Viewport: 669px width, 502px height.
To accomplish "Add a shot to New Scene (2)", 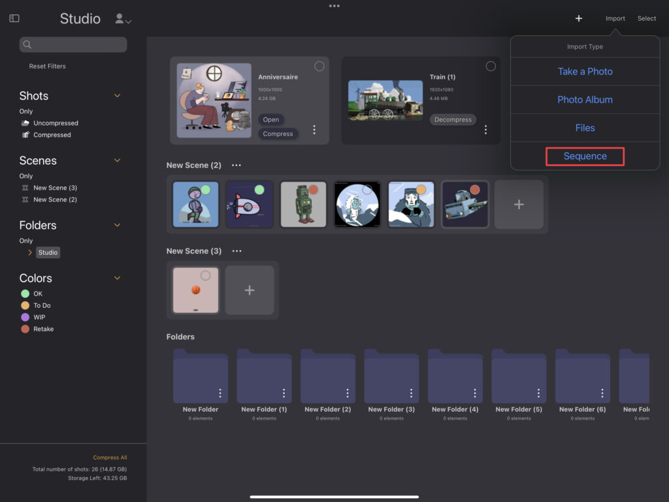I will 519,205.
